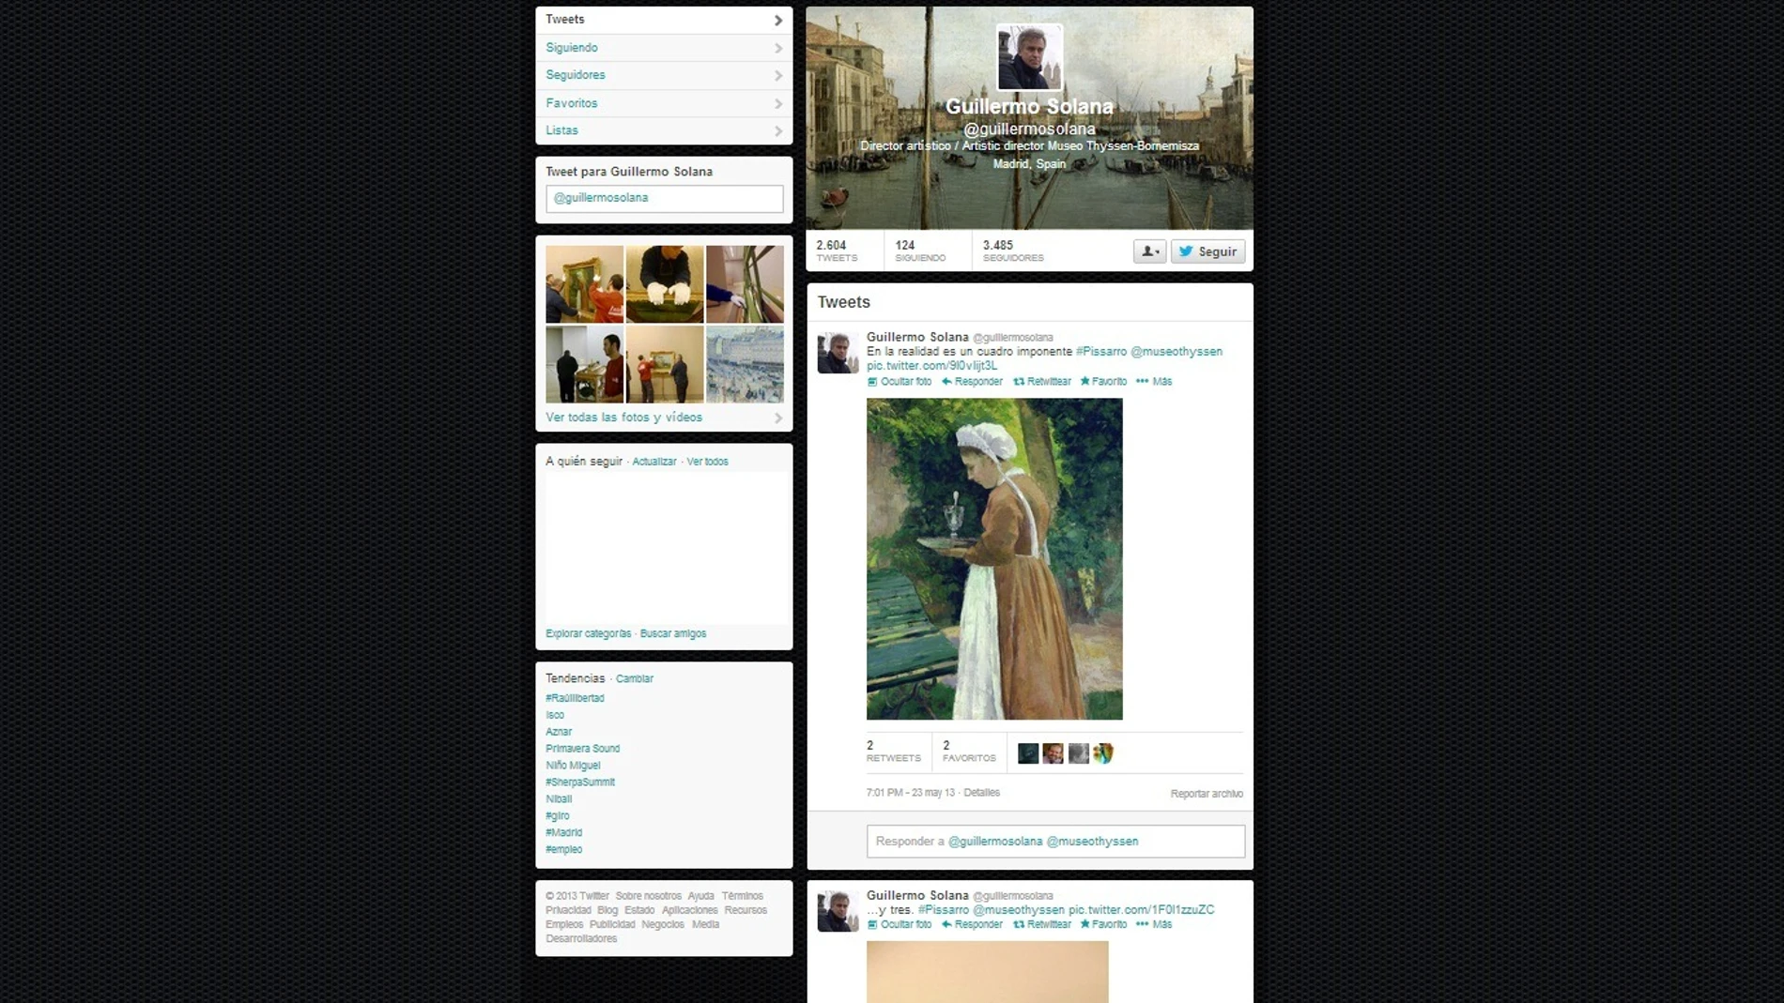Open Buscar amigos link

pos(672,633)
